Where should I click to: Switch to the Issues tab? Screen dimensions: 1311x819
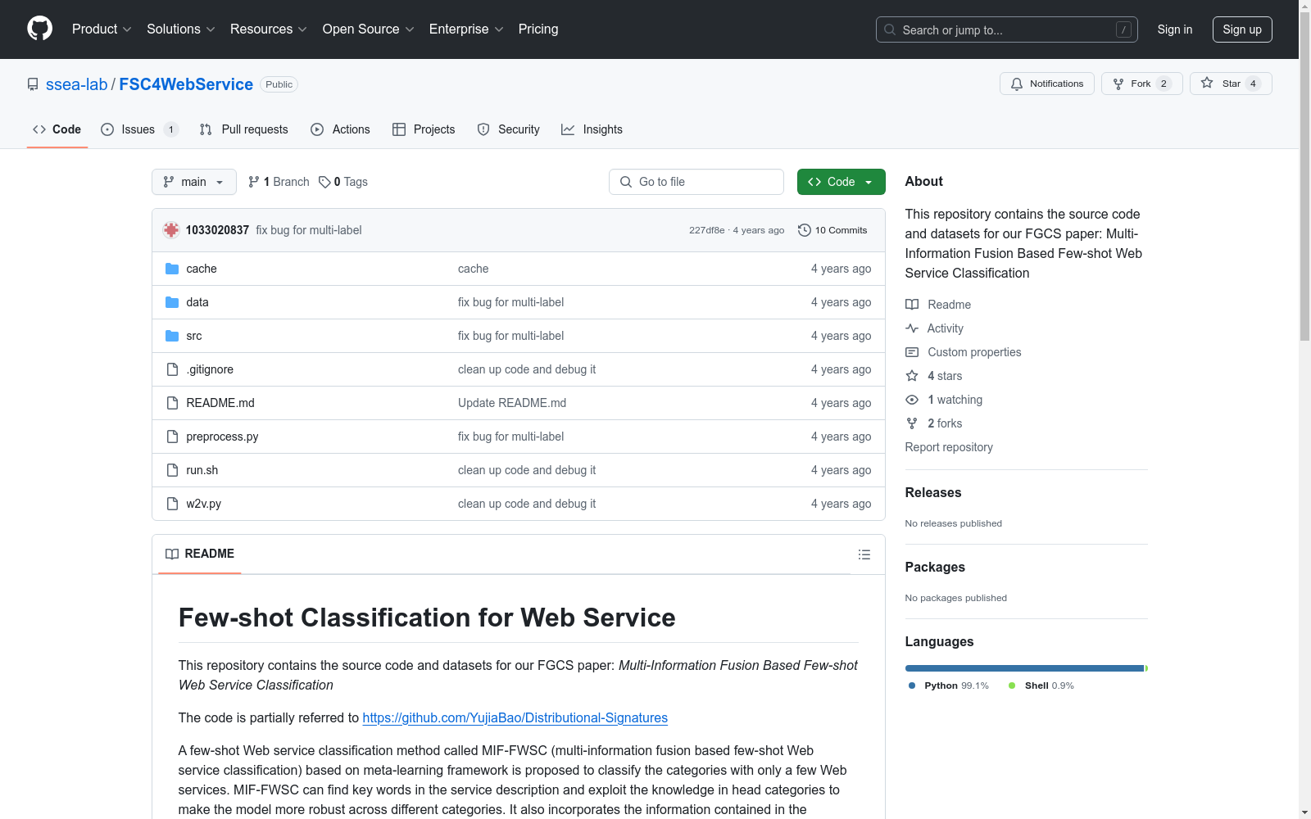[x=139, y=129]
